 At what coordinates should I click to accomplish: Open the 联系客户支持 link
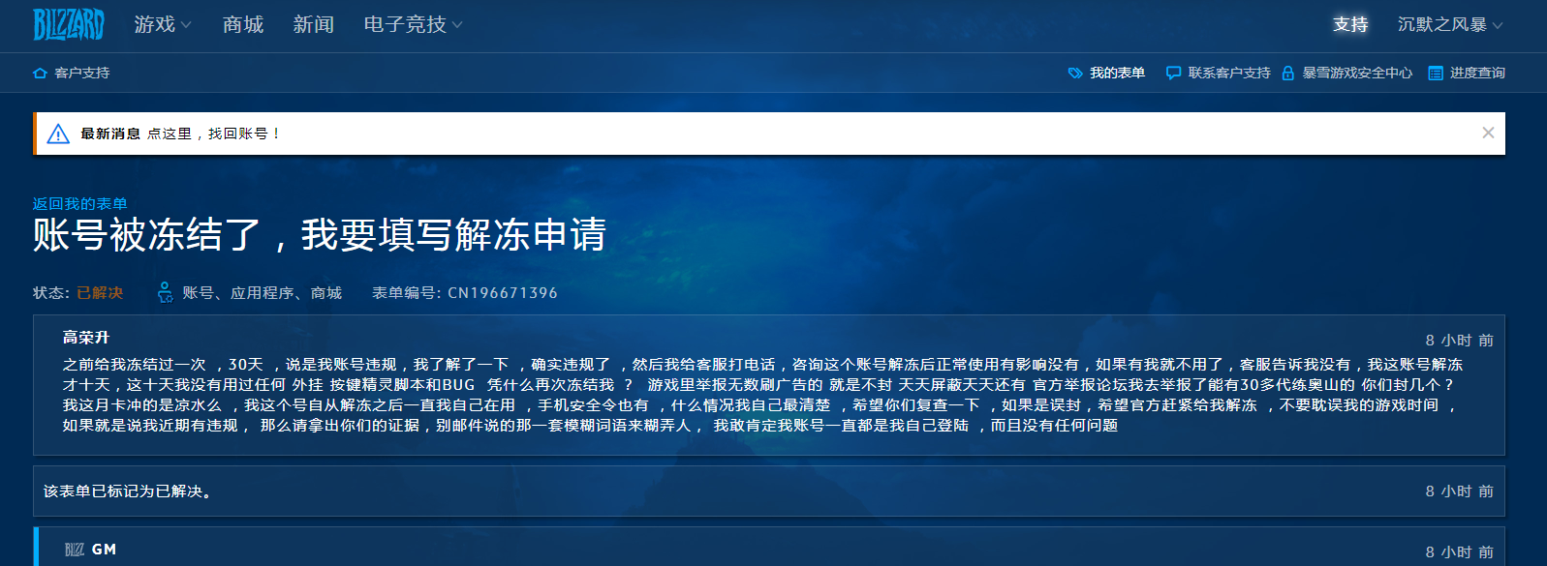[1229, 74]
